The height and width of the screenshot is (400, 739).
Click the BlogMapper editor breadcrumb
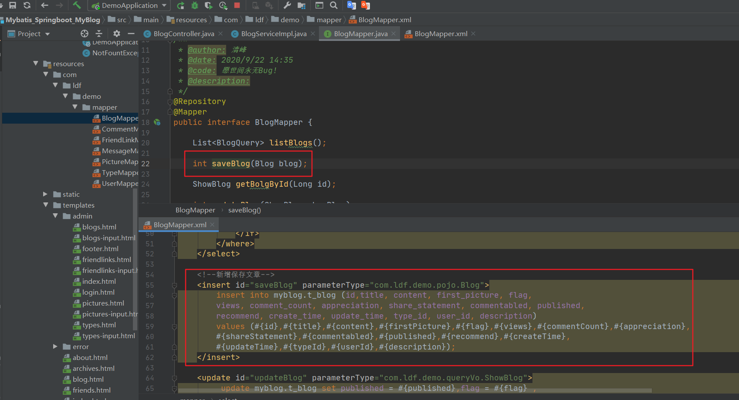pyautogui.click(x=195, y=210)
